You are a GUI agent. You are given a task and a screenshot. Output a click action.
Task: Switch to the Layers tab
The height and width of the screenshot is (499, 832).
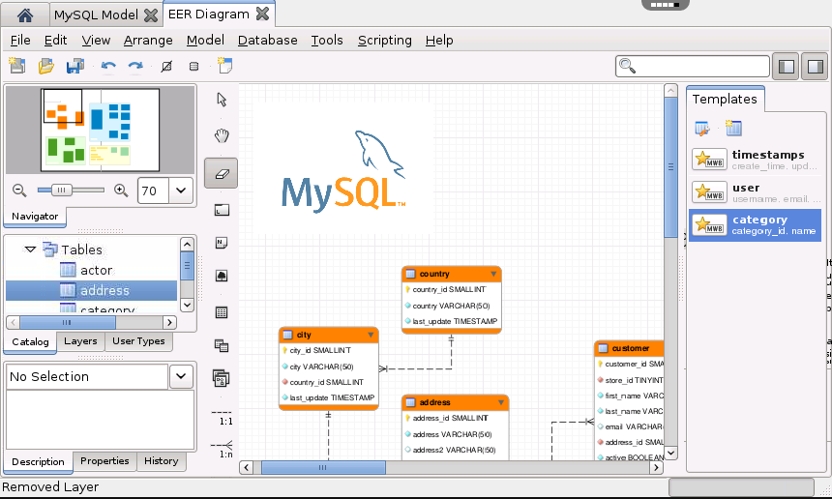(80, 341)
